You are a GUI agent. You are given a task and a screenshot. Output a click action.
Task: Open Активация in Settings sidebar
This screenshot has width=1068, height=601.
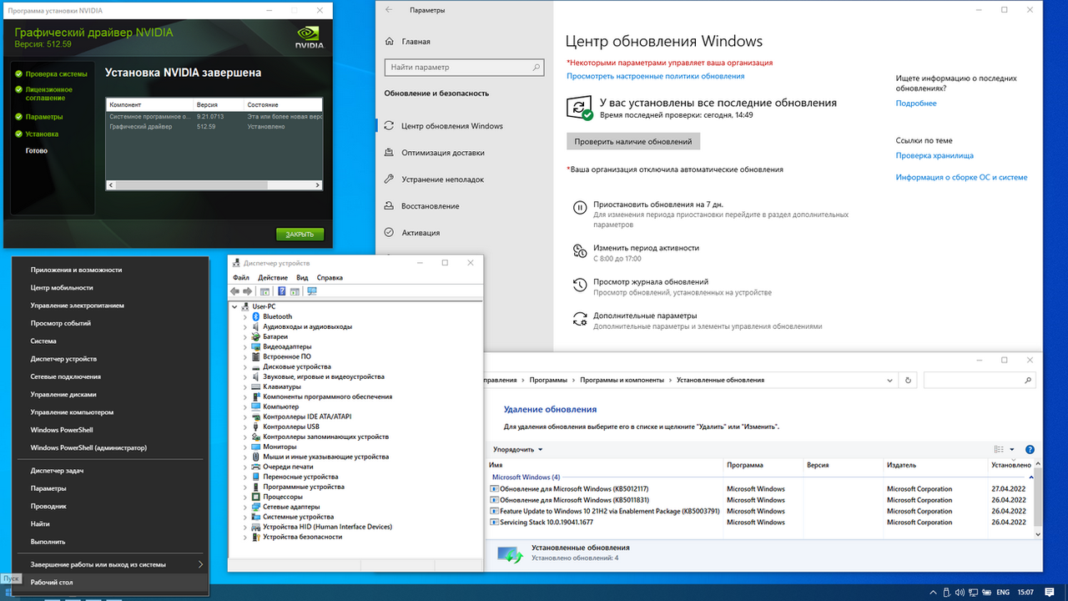(x=412, y=233)
